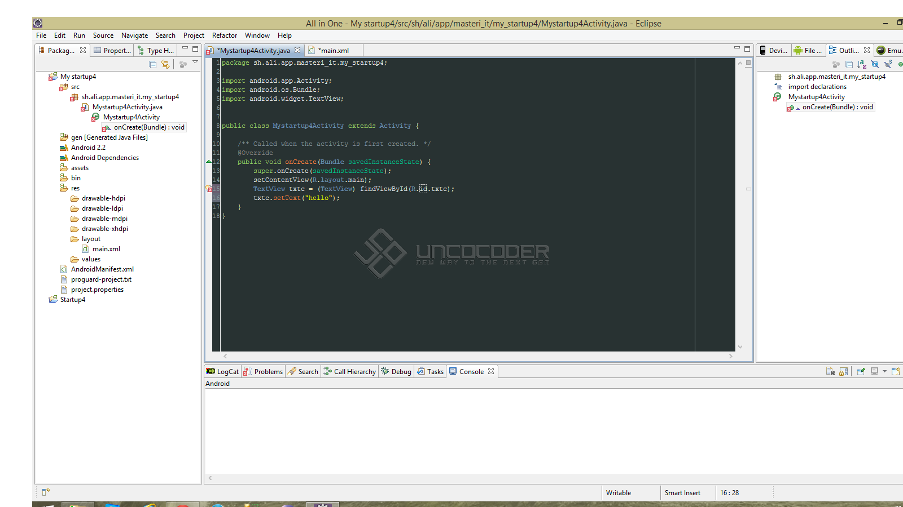Open main.xml in the layout folder
903x507 pixels.
point(106,249)
